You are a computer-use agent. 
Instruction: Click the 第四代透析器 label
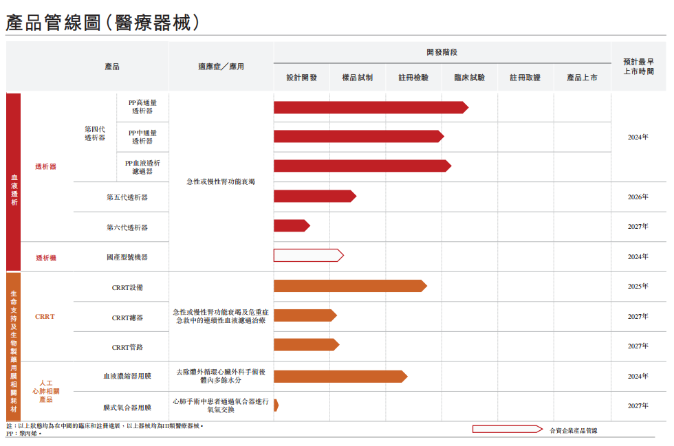(x=95, y=133)
